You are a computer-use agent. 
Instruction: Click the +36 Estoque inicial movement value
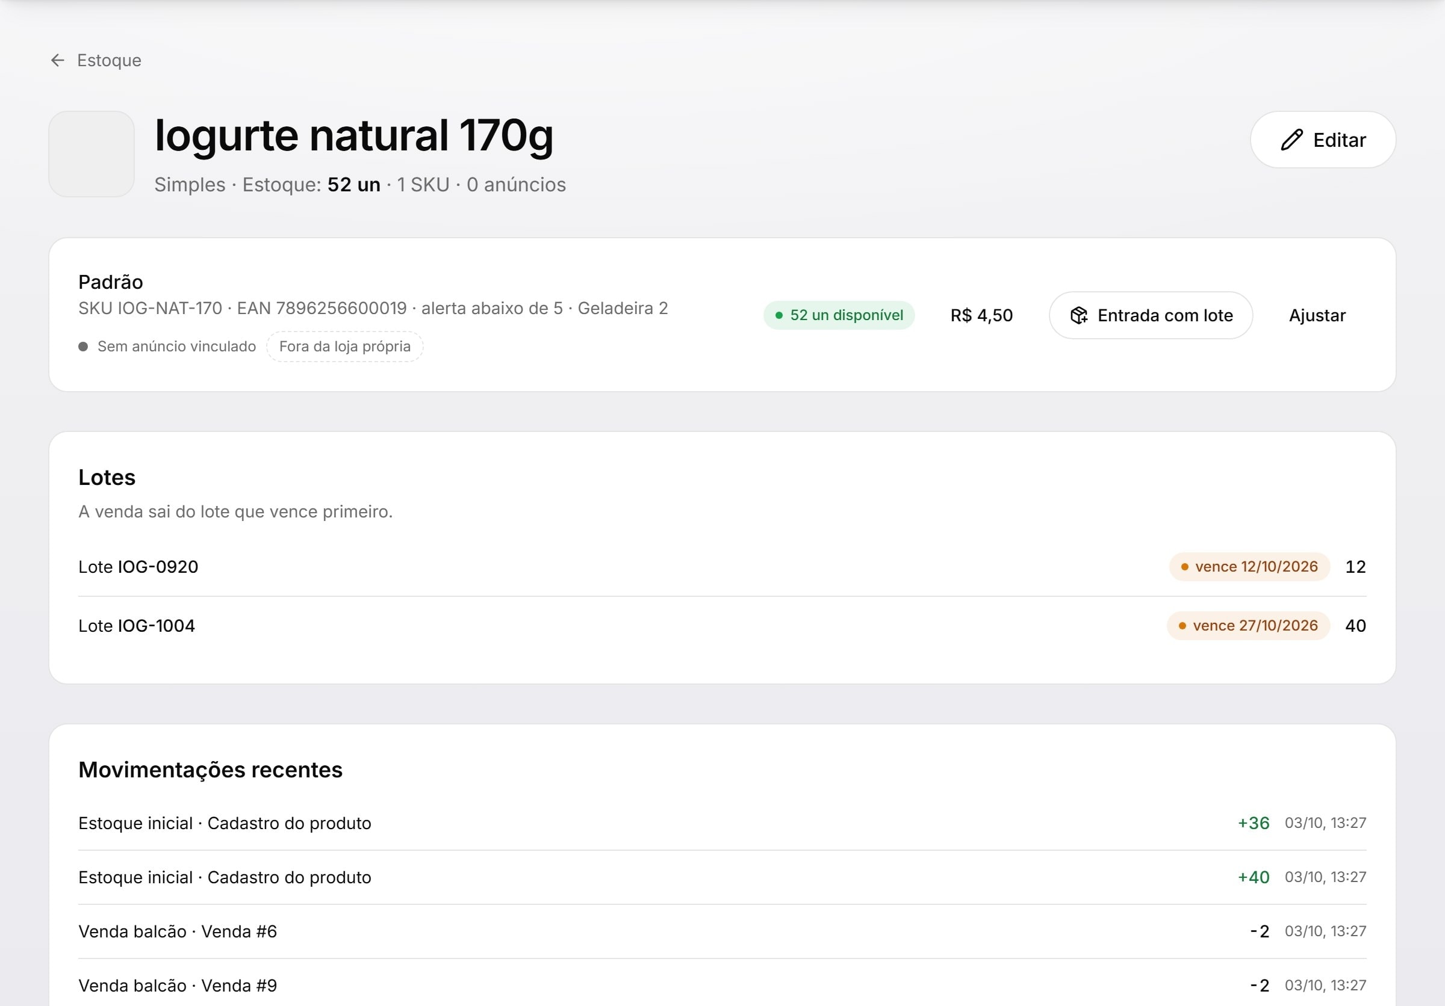pos(1253,823)
